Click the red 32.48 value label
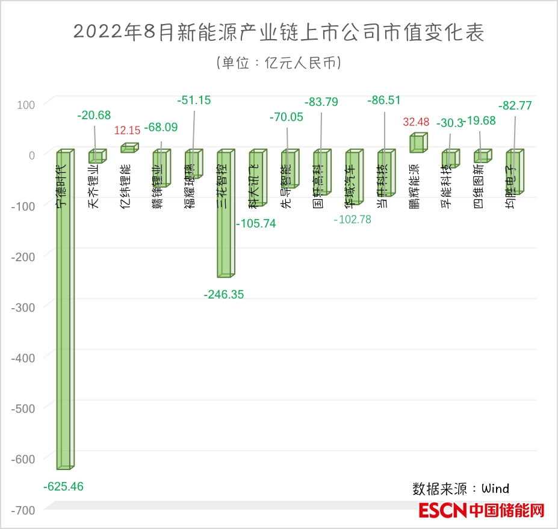The width and height of the screenshot is (558, 529). click(416, 122)
